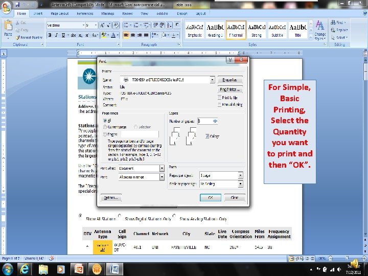Viewport: 368px width, 276px height.
Task: Switch to the Page Layout tab
Action: (x=60, y=14)
